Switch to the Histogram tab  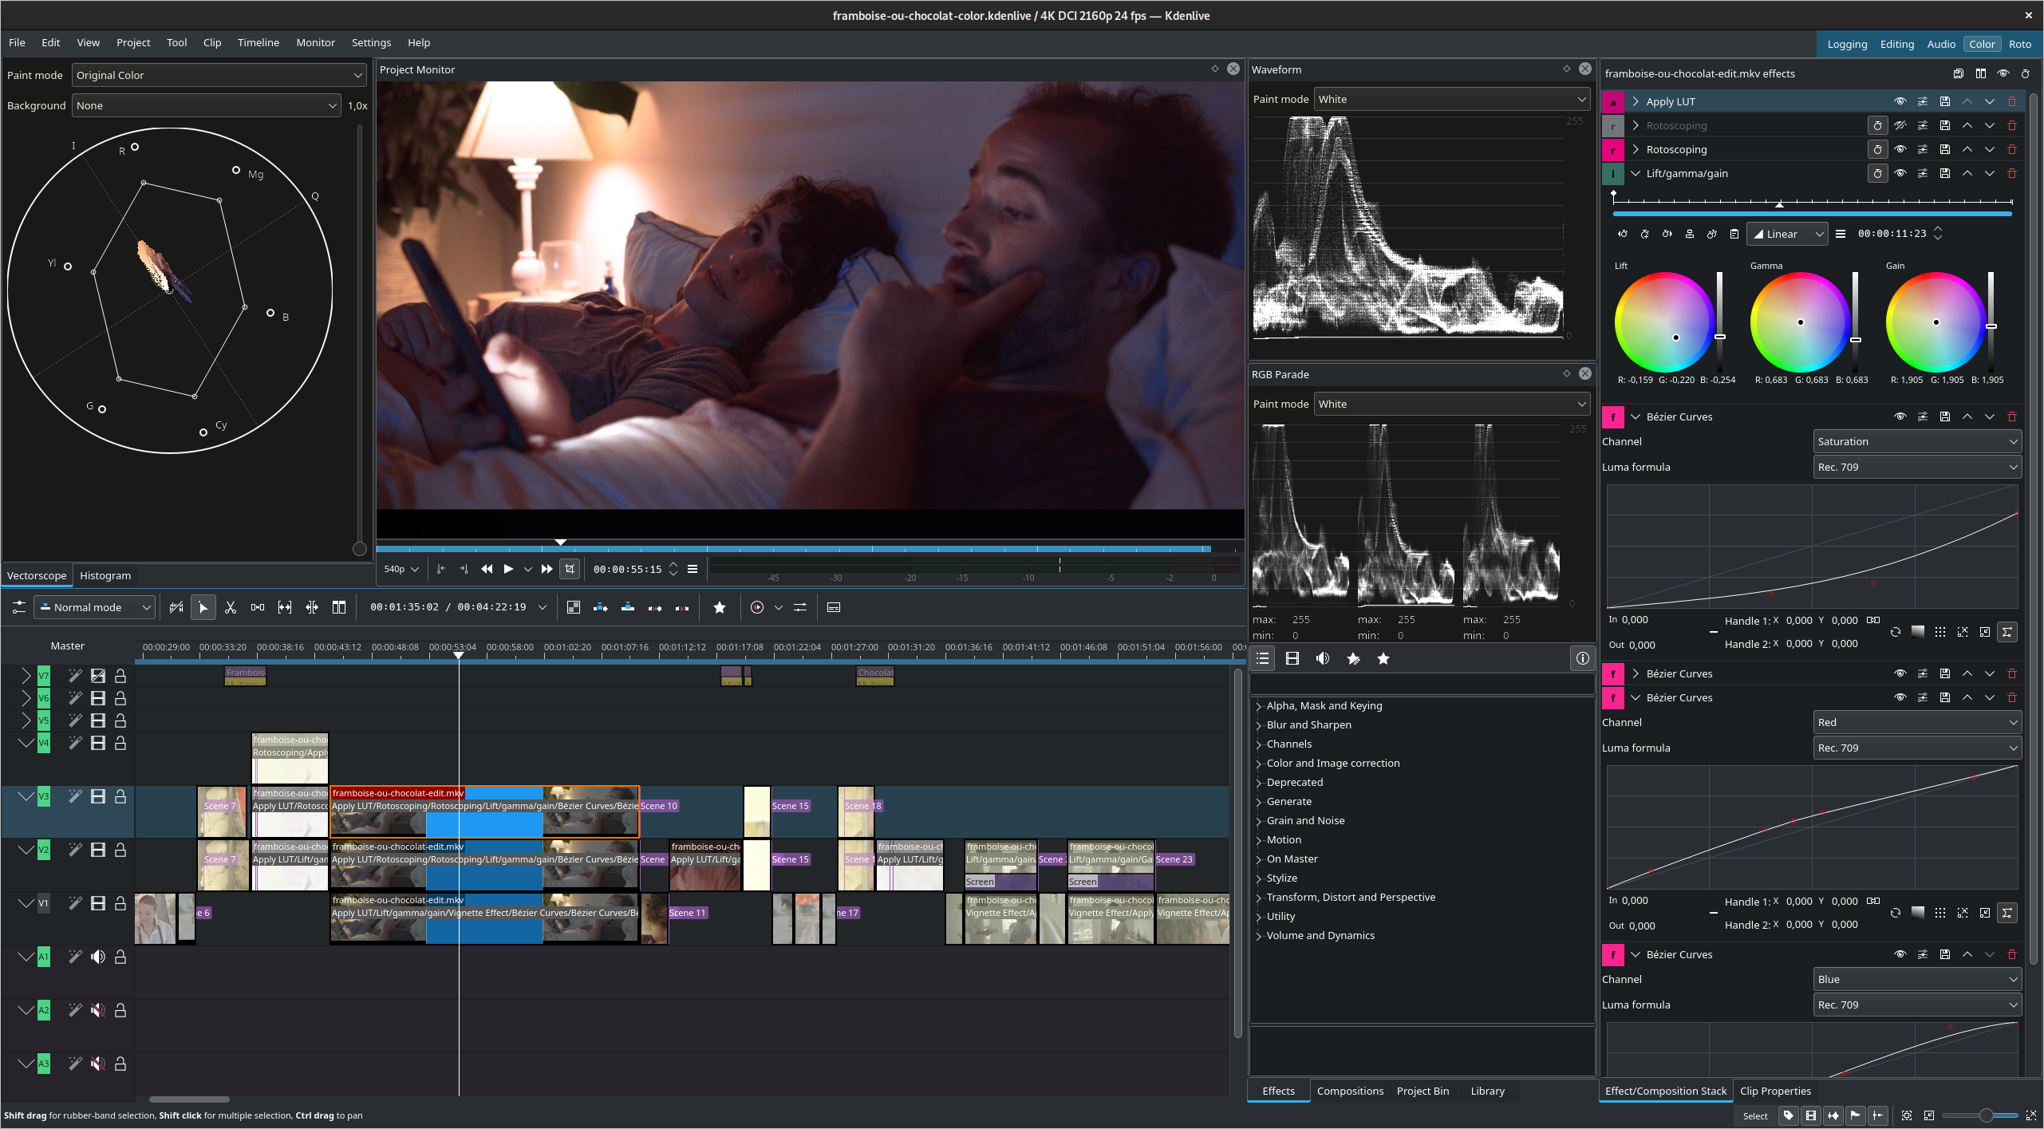coord(105,574)
